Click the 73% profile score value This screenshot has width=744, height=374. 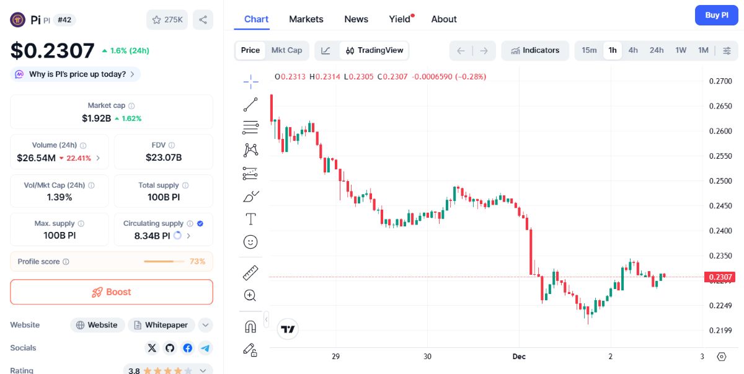tap(197, 262)
